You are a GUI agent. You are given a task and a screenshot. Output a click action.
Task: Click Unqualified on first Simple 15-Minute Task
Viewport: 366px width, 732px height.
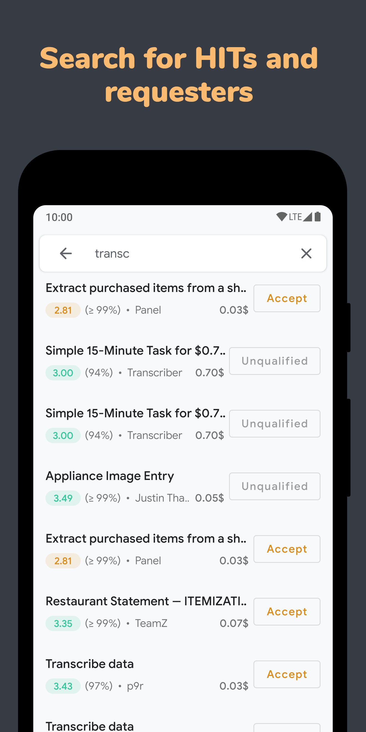coord(274,361)
